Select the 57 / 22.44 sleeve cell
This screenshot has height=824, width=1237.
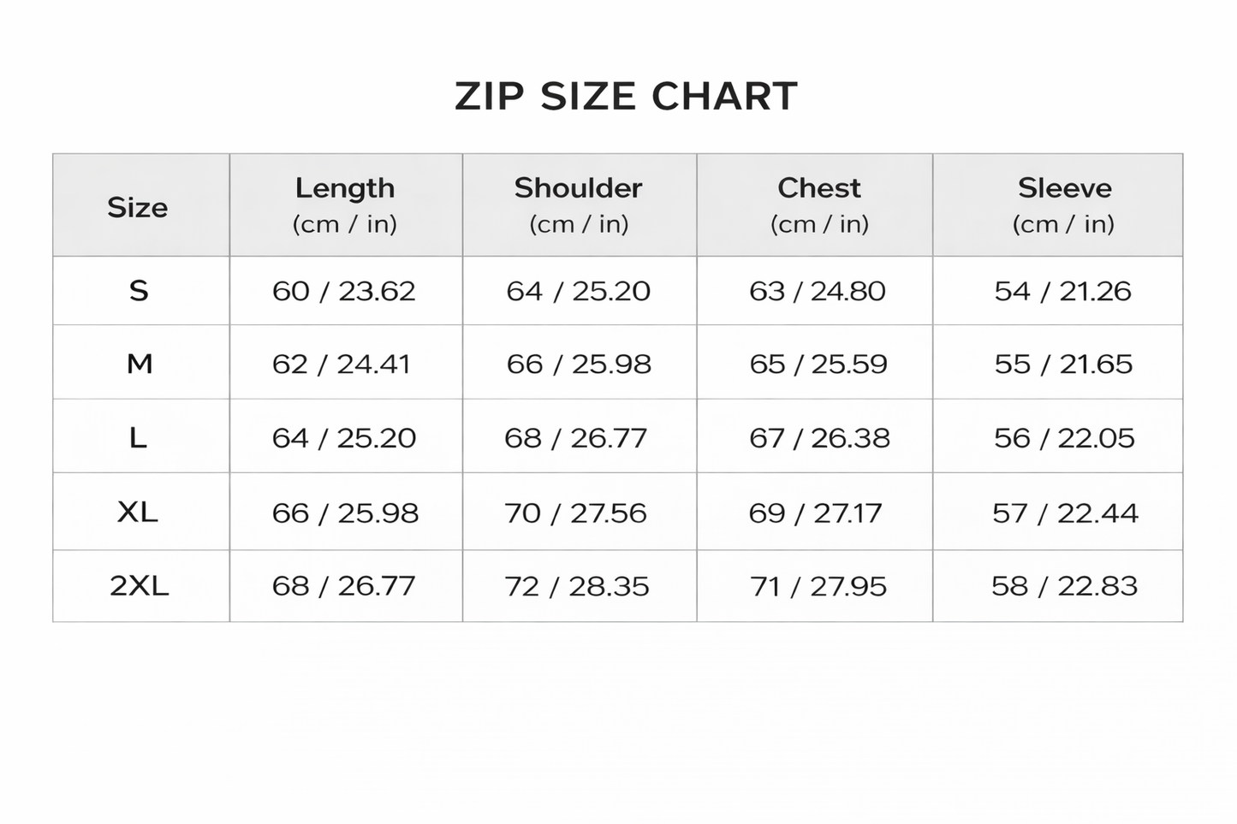click(x=1065, y=513)
